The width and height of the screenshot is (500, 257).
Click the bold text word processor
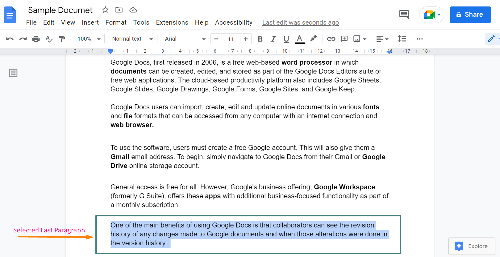(307, 62)
